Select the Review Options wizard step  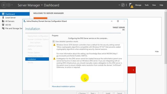point(34,52)
